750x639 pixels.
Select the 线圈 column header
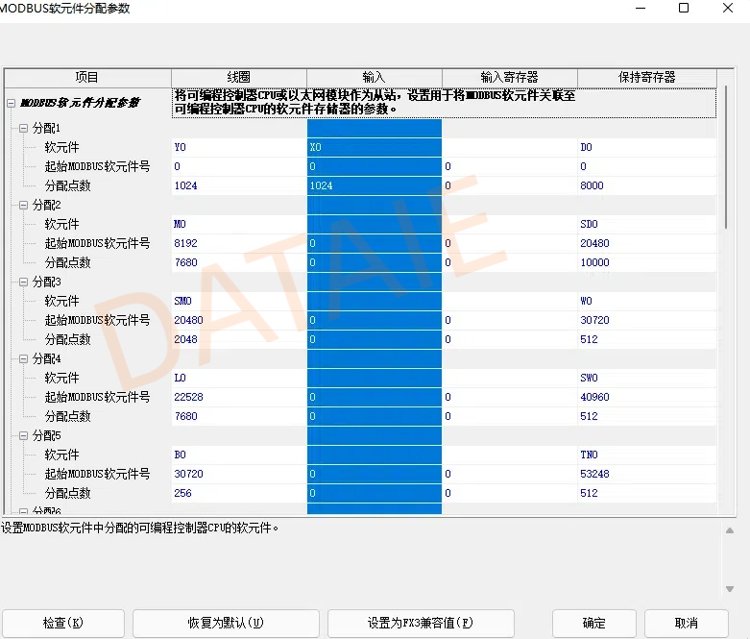239,78
